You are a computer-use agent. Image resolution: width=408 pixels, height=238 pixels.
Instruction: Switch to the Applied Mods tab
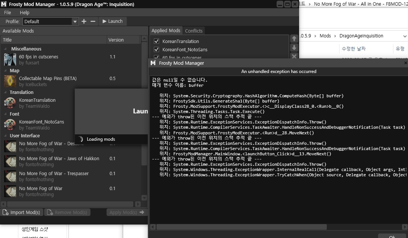[166, 30]
